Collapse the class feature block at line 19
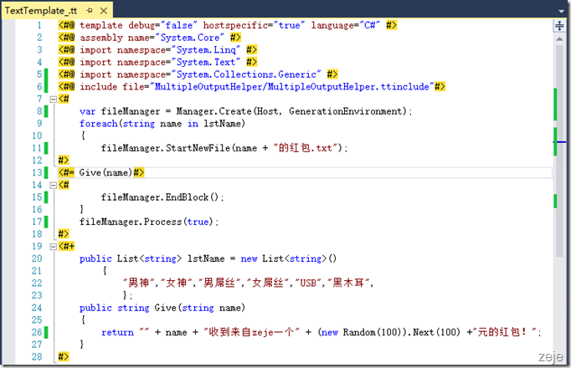The image size is (571, 368). (x=53, y=247)
